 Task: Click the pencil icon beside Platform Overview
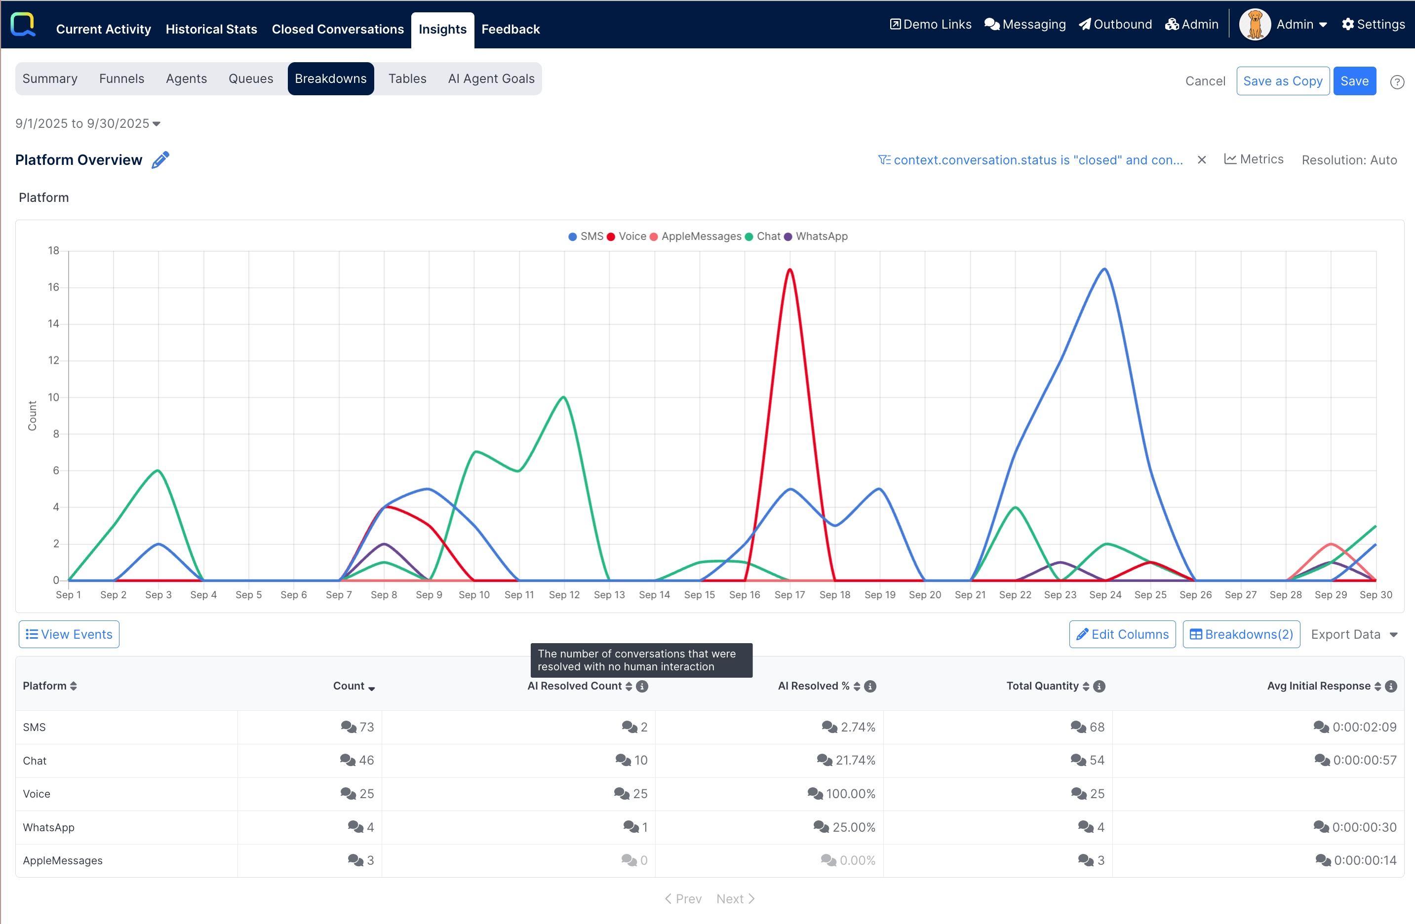pos(160,160)
